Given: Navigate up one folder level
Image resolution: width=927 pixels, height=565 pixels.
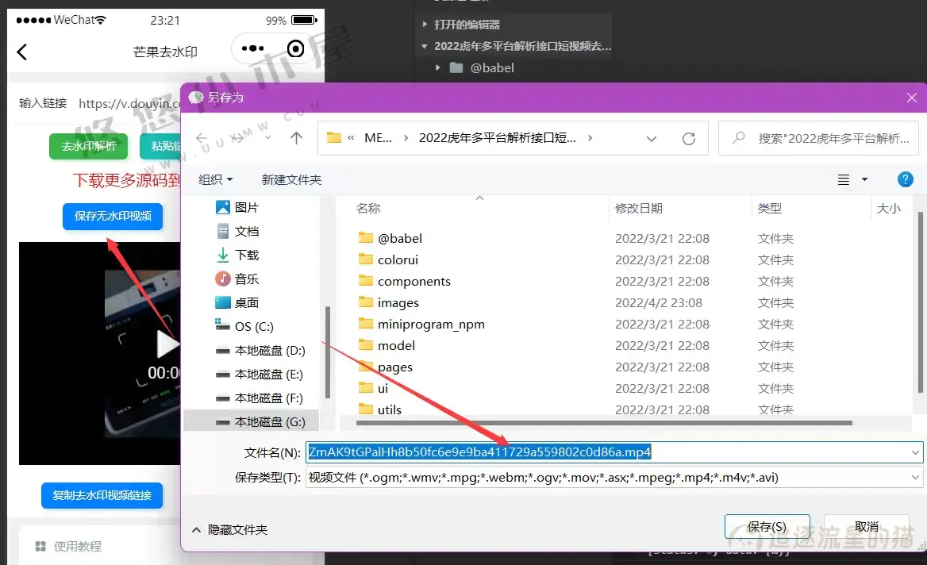Looking at the screenshot, I should point(294,137).
